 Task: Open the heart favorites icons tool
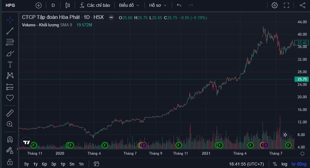[10, 98]
